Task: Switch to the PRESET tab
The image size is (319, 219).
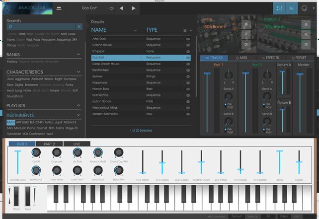Action: click(299, 58)
